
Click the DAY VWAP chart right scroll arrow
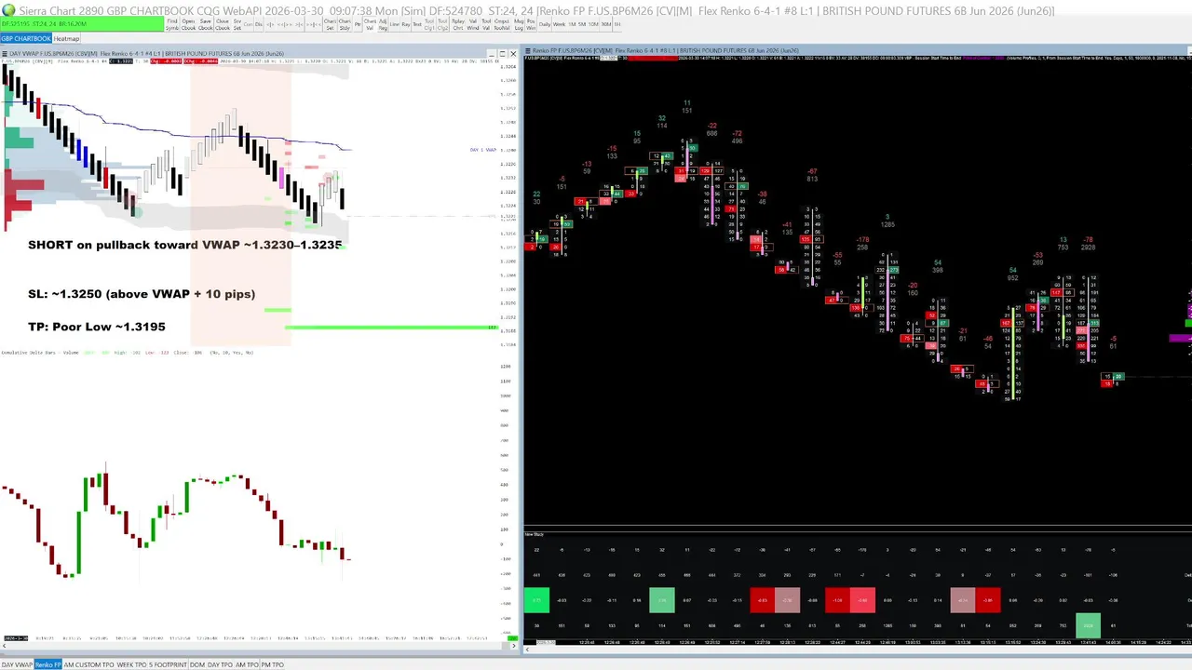516,644
